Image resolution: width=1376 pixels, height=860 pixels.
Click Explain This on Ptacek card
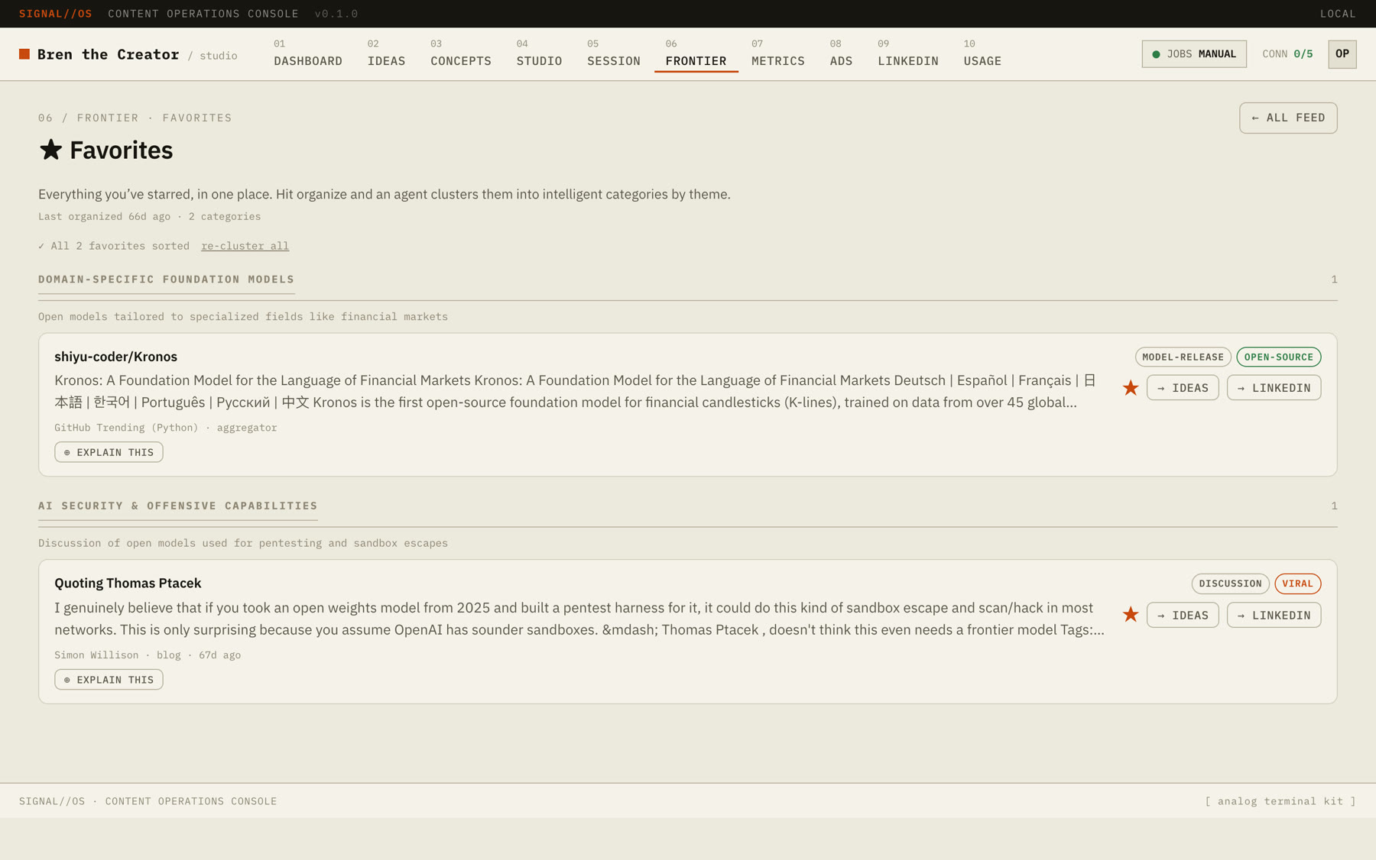click(109, 680)
